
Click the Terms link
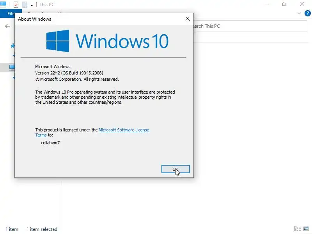[x=41, y=135]
